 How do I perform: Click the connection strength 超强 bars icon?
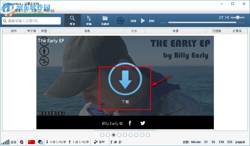click(x=5, y=142)
